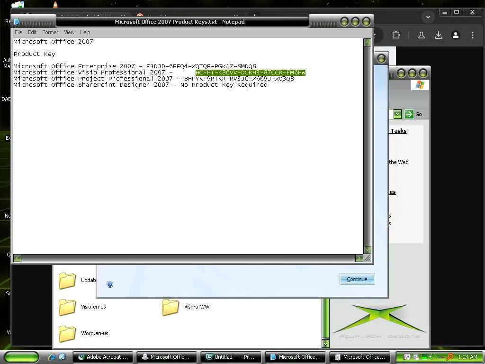Switch to Untitled - Pr... taskbar button
This screenshot has height=364, width=485.
[x=231, y=357]
